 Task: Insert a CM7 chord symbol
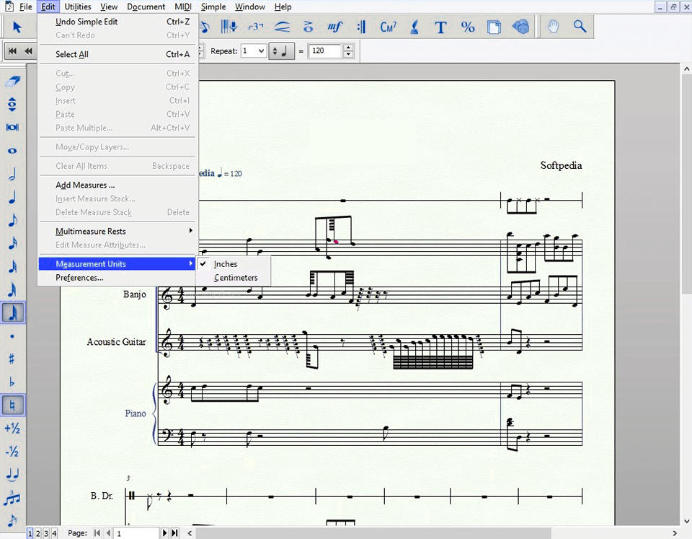[x=389, y=27]
